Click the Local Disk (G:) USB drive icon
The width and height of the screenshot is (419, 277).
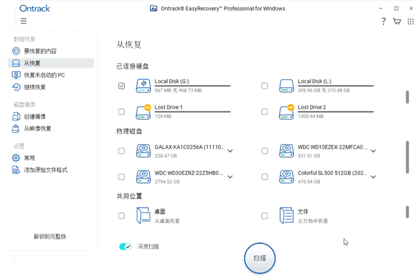[x=143, y=86]
